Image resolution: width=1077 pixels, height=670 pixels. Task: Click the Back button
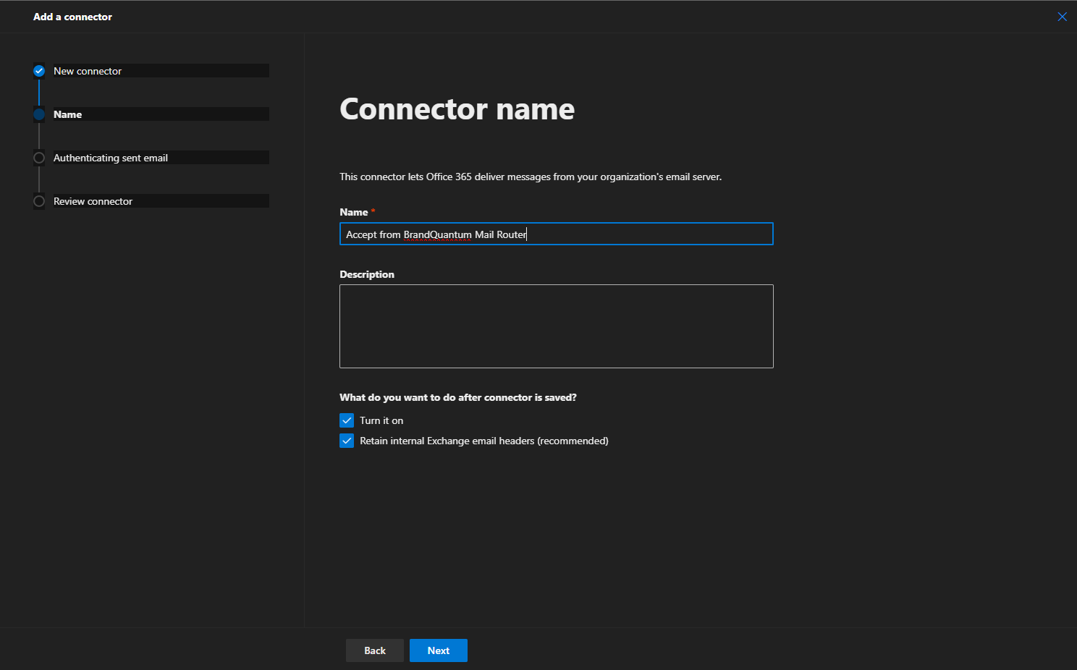375,650
